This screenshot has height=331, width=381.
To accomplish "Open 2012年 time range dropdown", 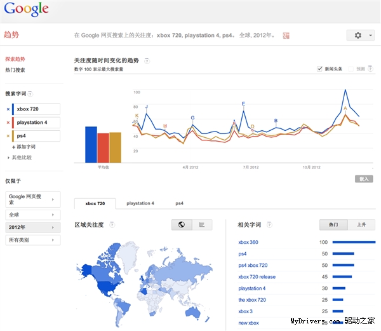I will tap(33, 227).
